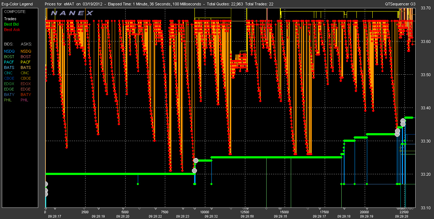Select the Best Bid legend entry
The image size is (434, 219).
tap(12, 24)
